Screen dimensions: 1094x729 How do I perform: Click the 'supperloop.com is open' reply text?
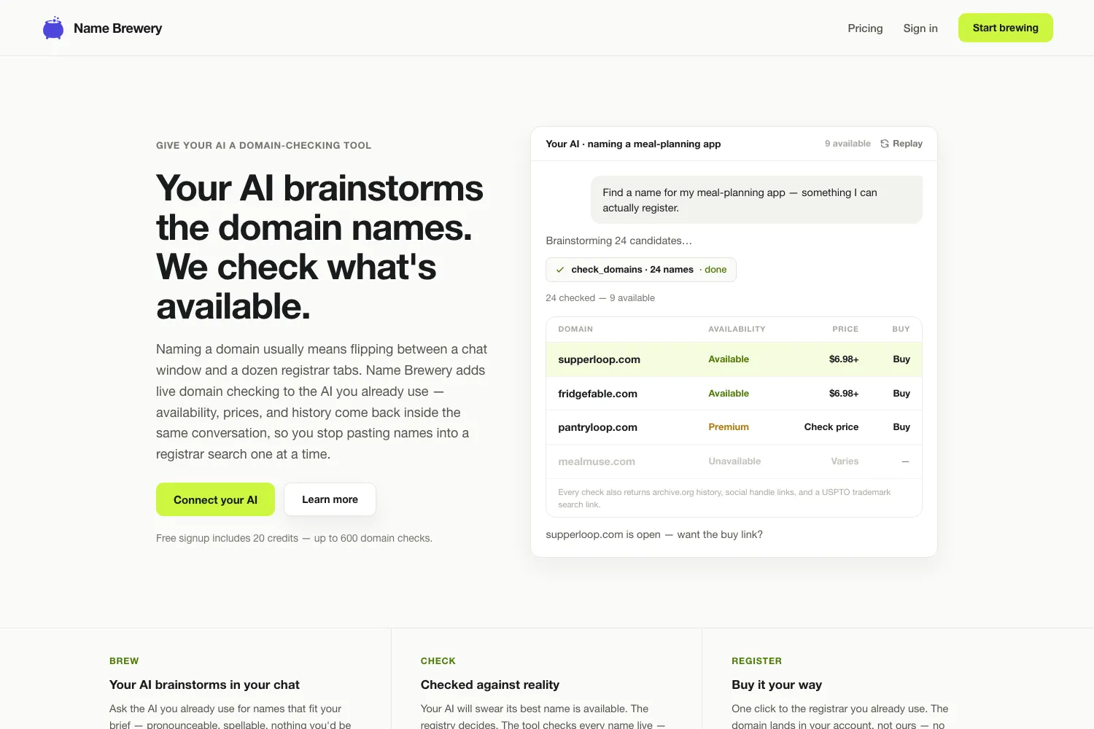pos(654,534)
